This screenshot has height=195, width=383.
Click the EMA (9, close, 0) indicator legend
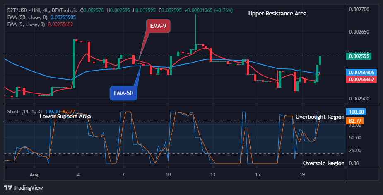pyautogui.click(x=26, y=24)
